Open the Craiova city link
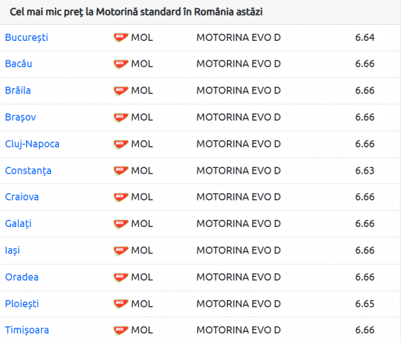 click(x=22, y=197)
